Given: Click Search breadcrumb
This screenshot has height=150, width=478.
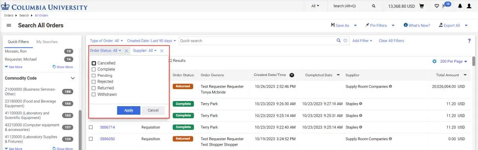Looking at the screenshot, I should coord(24,15).
